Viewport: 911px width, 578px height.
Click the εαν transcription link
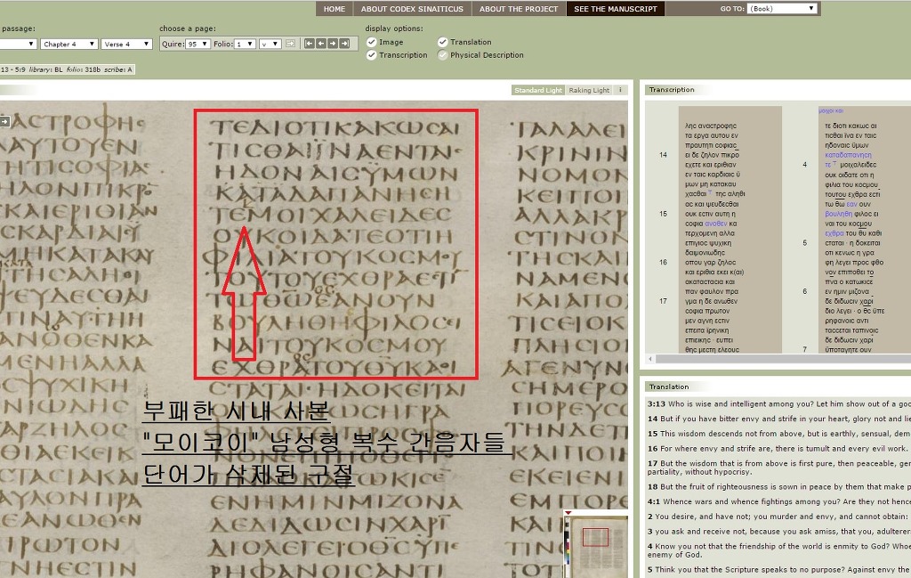(x=851, y=204)
